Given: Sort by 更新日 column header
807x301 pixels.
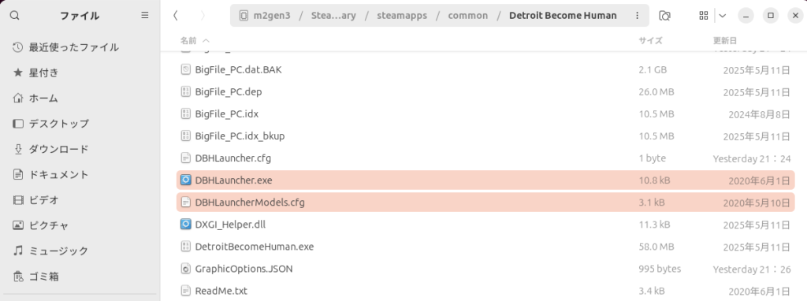Looking at the screenshot, I should coord(725,40).
